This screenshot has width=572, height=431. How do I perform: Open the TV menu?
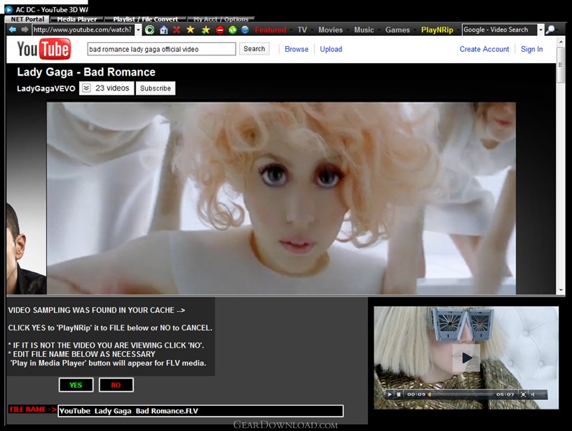[x=302, y=30]
